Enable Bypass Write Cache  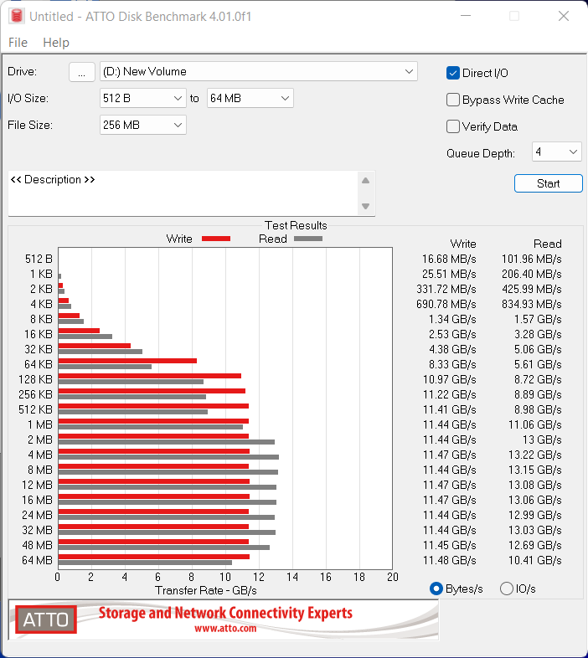click(453, 100)
